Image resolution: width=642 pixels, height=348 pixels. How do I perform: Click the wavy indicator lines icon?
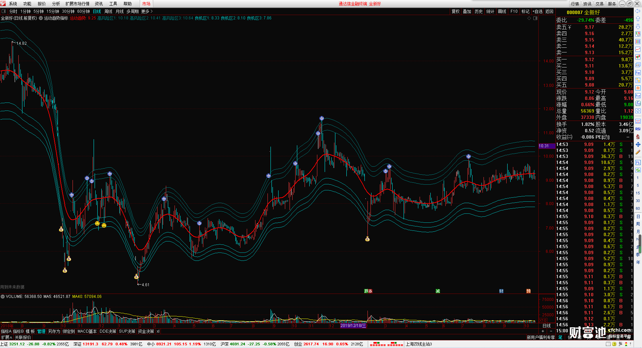[638, 121]
